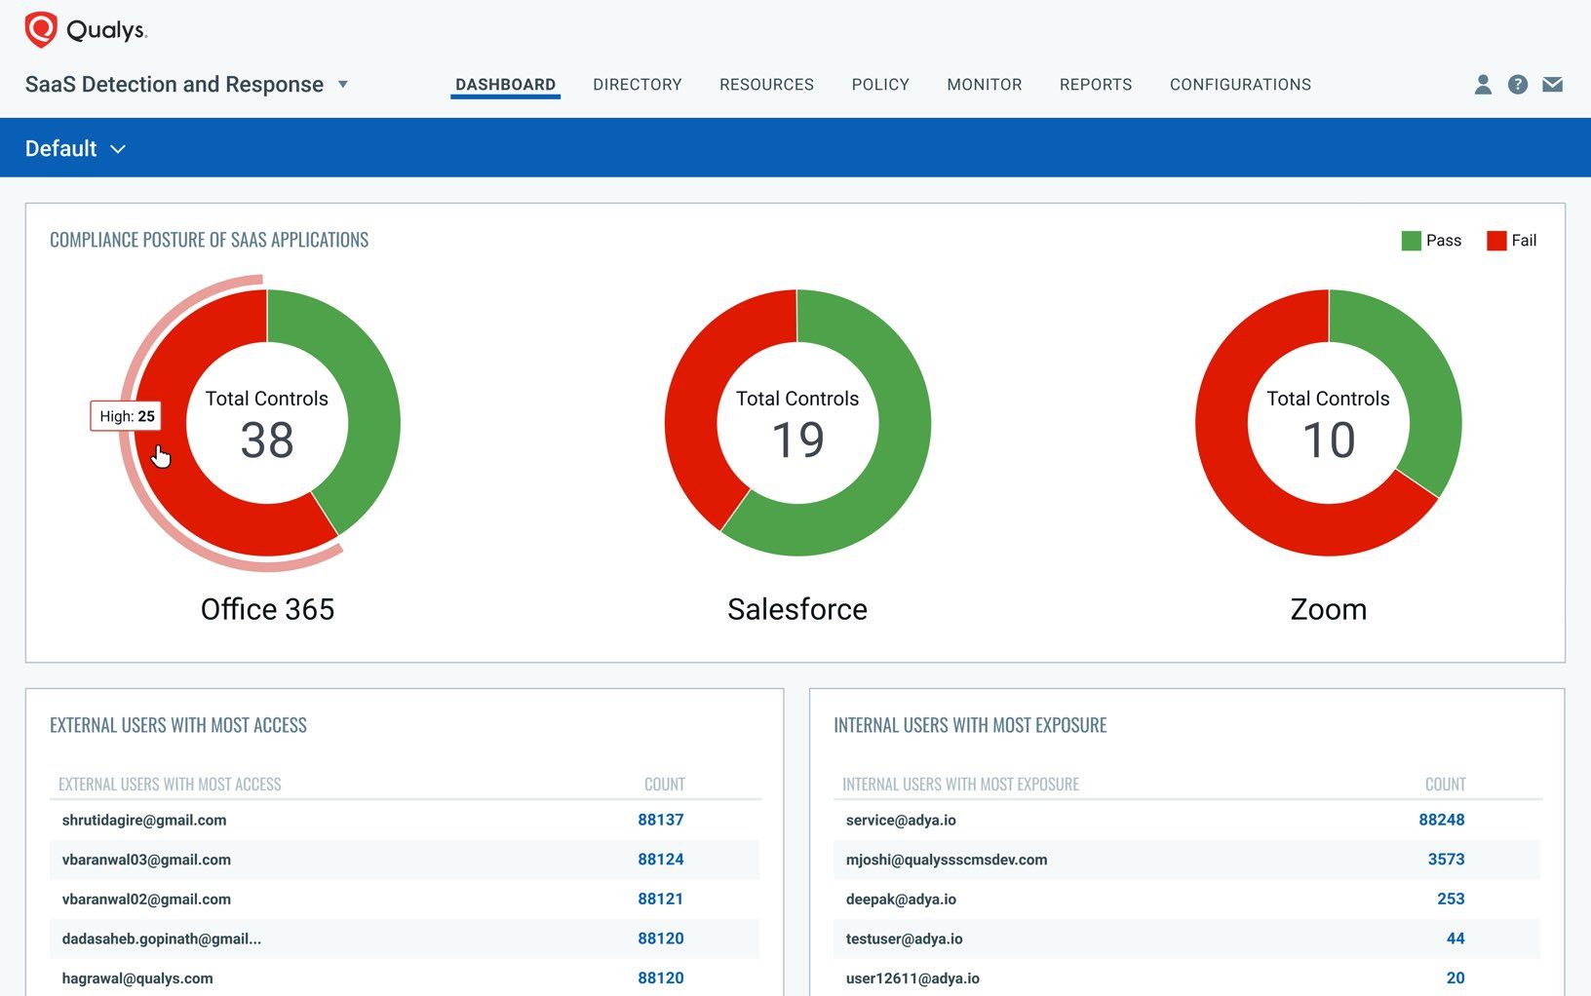The height and width of the screenshot is (996, 1591).
Task: Click the help question mark icon
Action: (1517, 85)
